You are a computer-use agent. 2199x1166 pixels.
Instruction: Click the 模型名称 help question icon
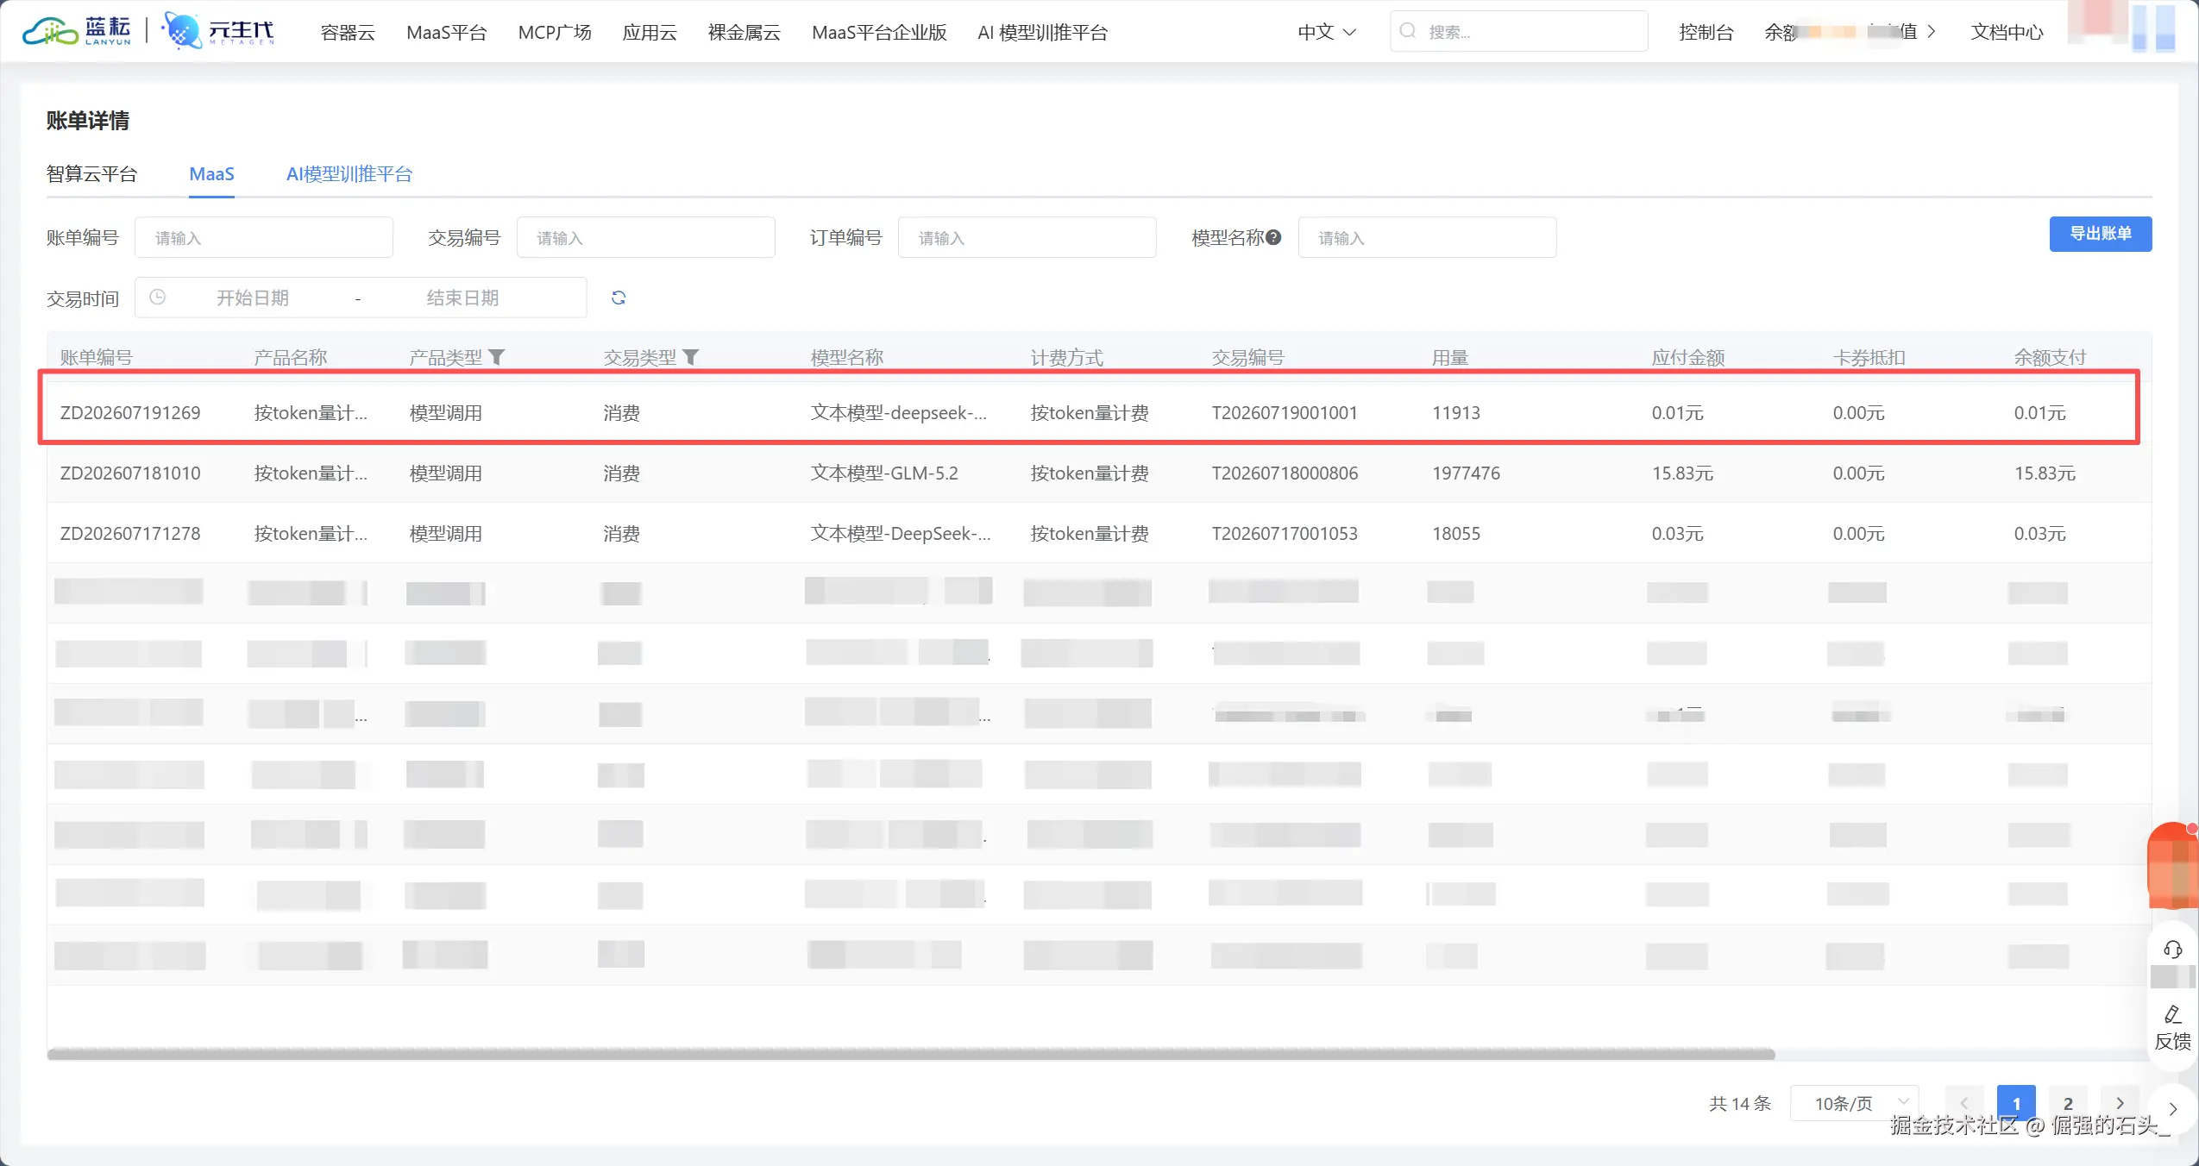1273,238
